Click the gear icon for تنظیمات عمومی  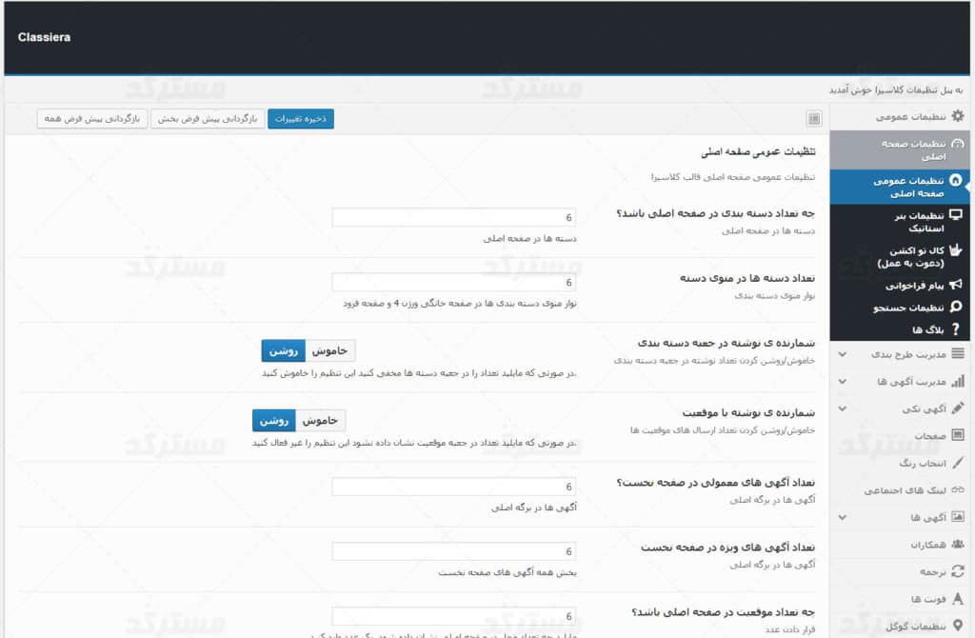[x=958, y=115]
